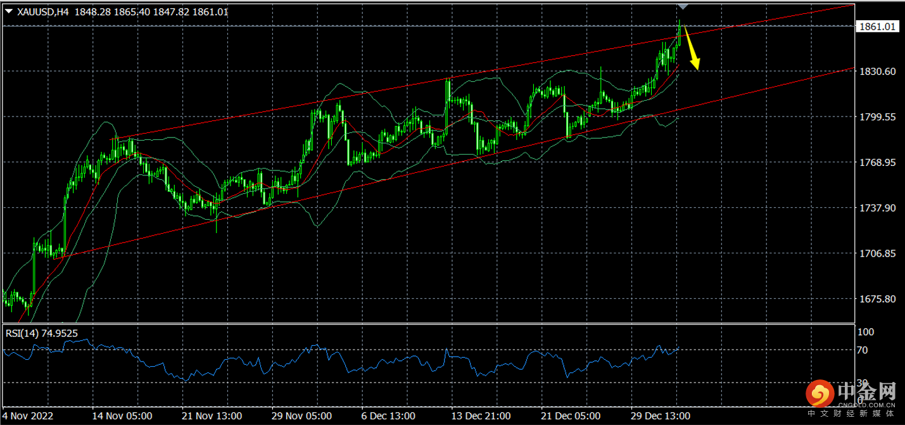Click the RSI scale value 70
Screen dimensions: 905x425
[x=862, y=350]
